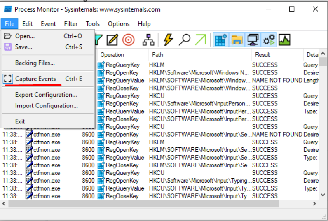Click the Ctrl+E shortcut label
328x221 pixels.
[74, 79]
